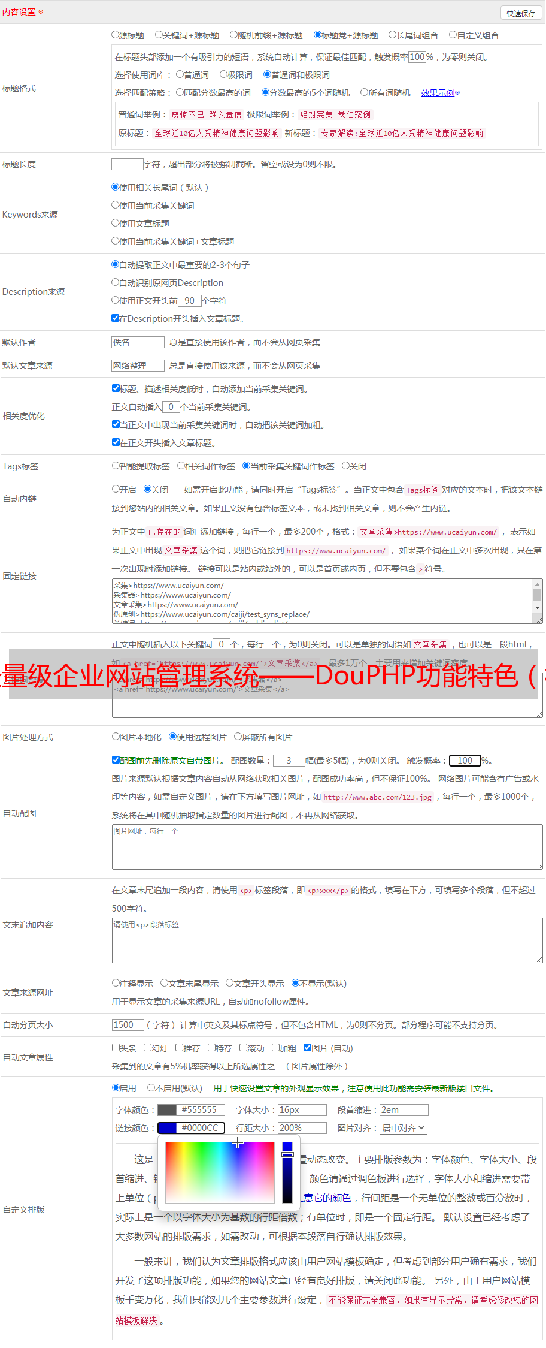The width and height of the screenshot is (546, 1348).
Task: Select 文章开头显示 for source URL
Action: (x=229, y=983)
